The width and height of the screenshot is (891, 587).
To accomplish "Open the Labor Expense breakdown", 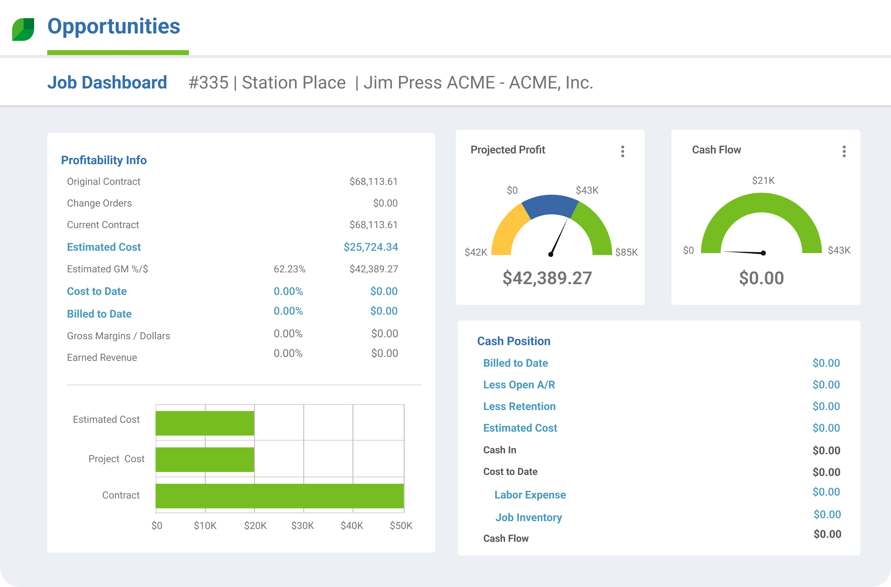I will [x=530, y=495].
